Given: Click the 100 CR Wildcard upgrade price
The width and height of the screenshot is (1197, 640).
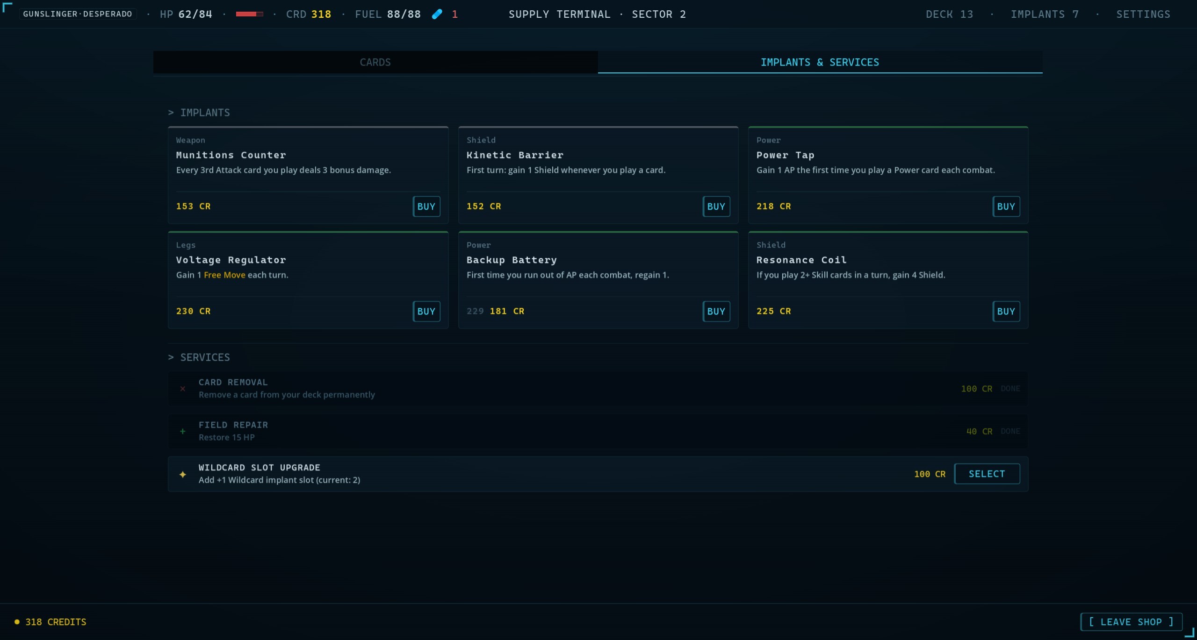Looking at the screenshot, I should pos(930,474).
